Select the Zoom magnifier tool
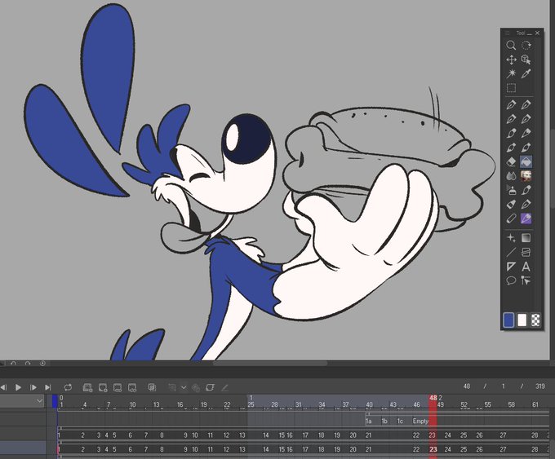 pyautogui.click(x=511, y=46)
